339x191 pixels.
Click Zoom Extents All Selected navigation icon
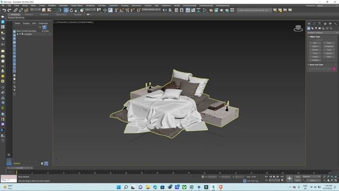click(x=335, y=177)
